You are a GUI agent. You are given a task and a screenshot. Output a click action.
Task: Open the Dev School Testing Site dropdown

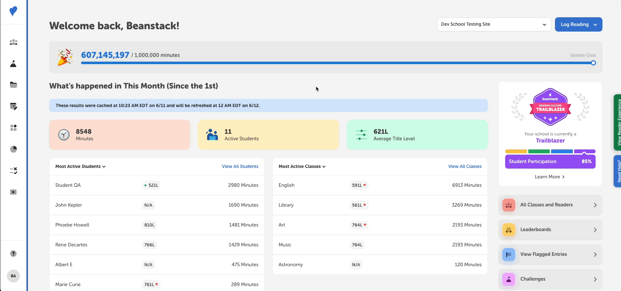[494, 24]
